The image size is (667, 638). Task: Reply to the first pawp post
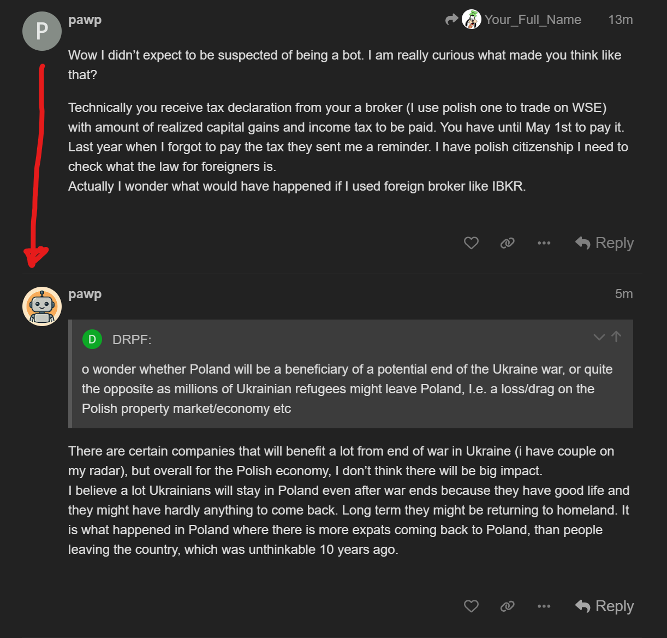(605, 243)
